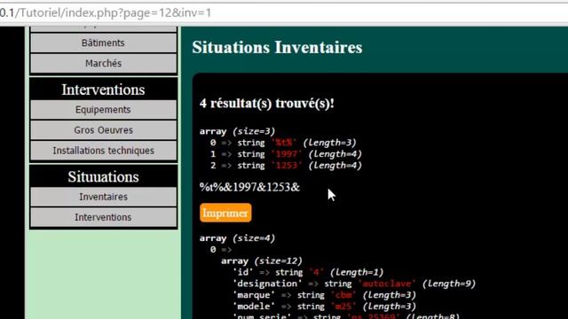Select Gros Oeuvres menu item
This screenshot has height=319, width=568.
pos(103,130)
